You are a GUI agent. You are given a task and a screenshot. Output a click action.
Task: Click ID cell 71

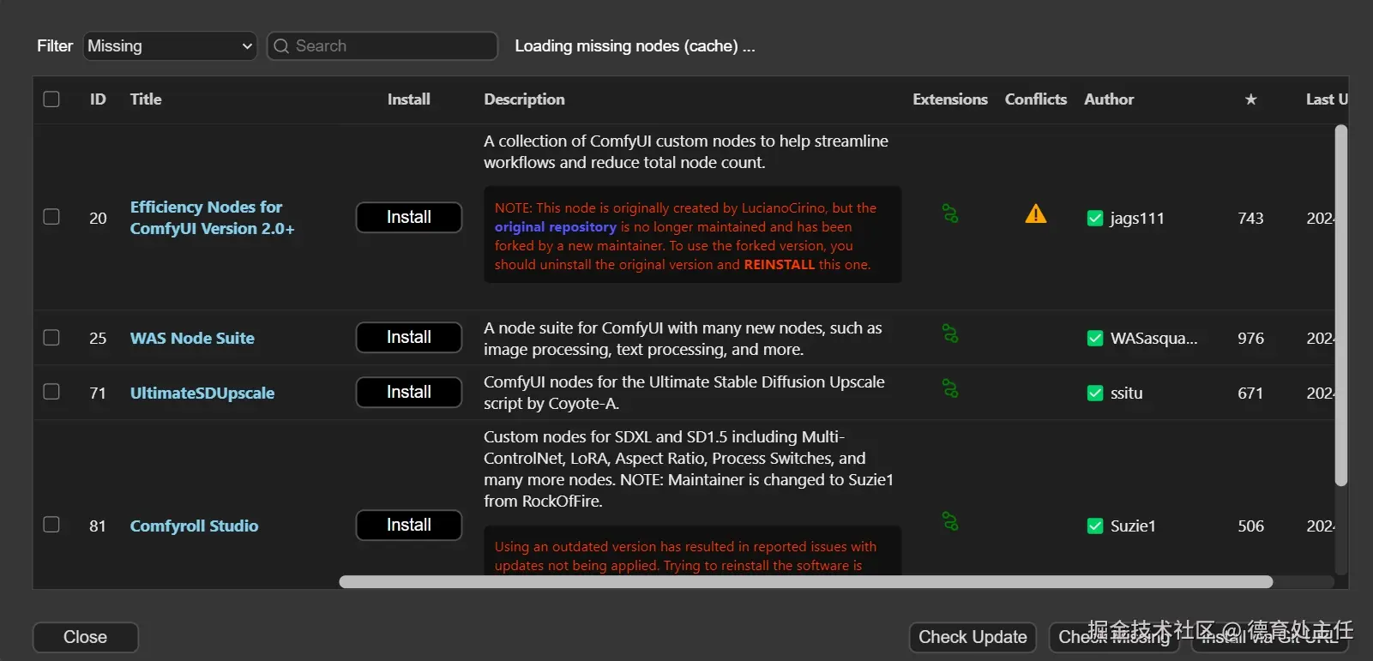98,394
